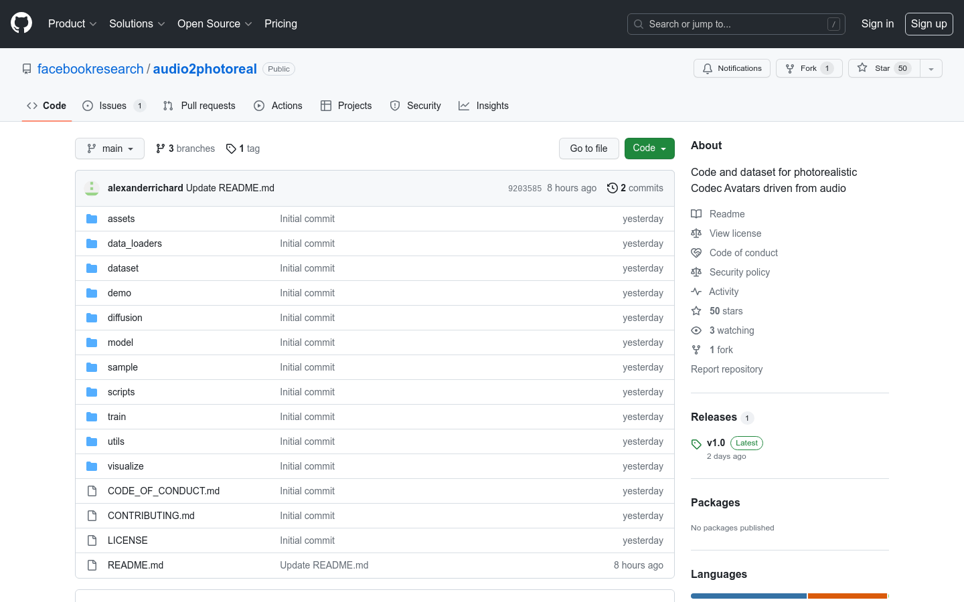Click the Sign in link
The image size is (964, 602).
pos(878,23)
